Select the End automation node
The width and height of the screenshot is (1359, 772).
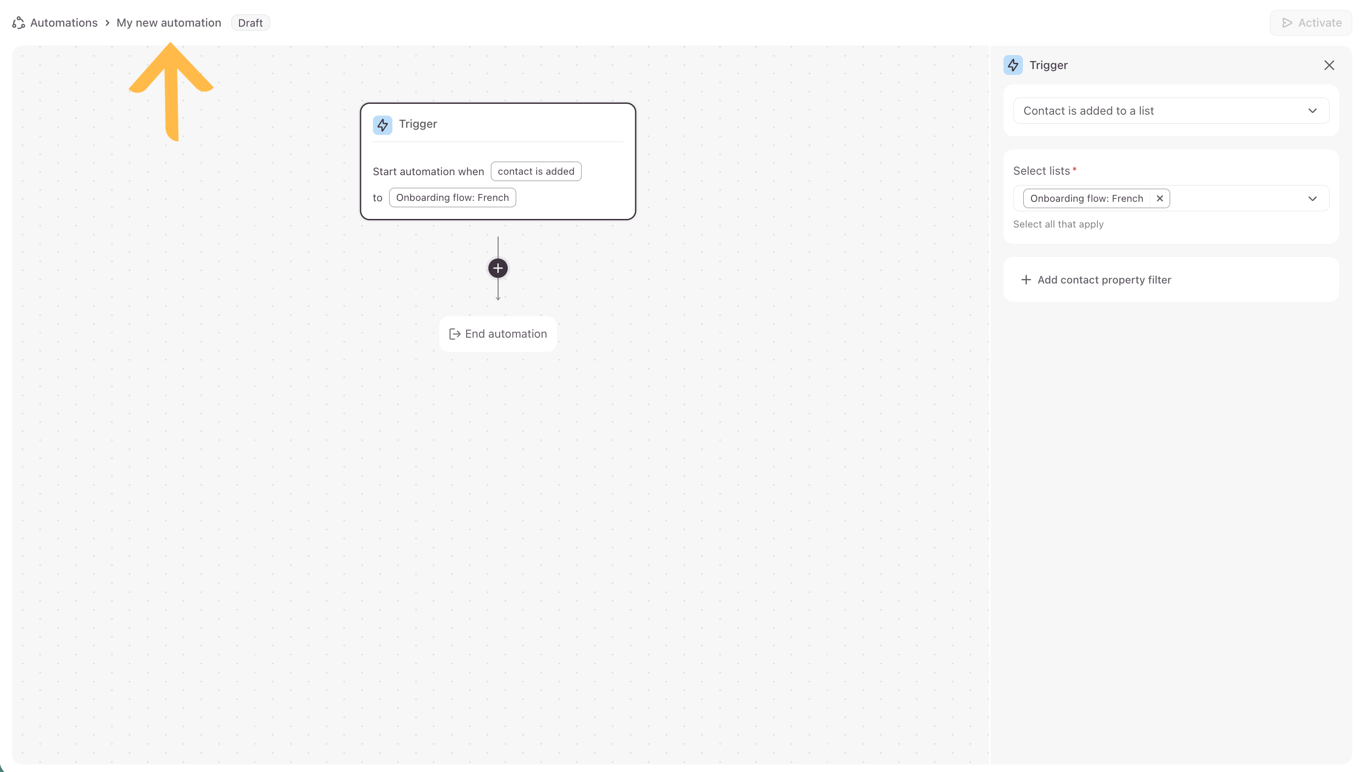[x=497, y=334]
